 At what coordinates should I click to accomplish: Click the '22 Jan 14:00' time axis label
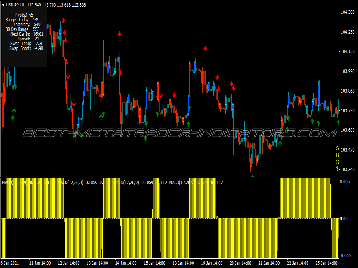tap(298, 263)
